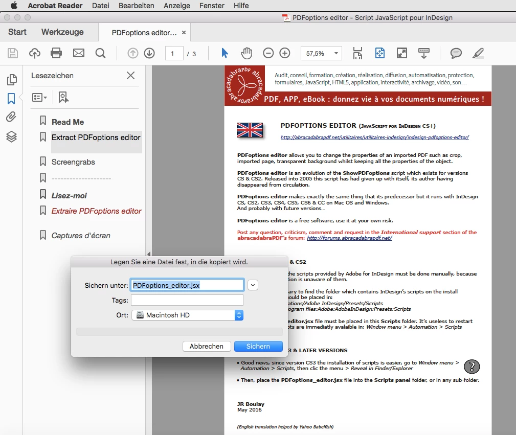Open the layers sidebar panel

pyautogui.click(x=12, y=136)
